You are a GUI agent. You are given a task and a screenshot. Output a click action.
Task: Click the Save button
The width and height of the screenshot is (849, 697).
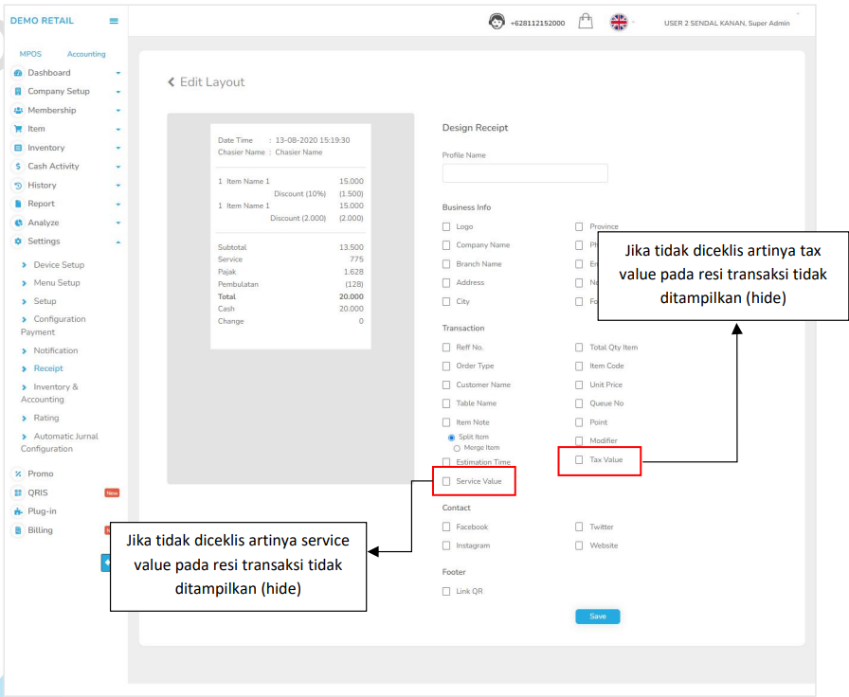click(x=597, y=617)
